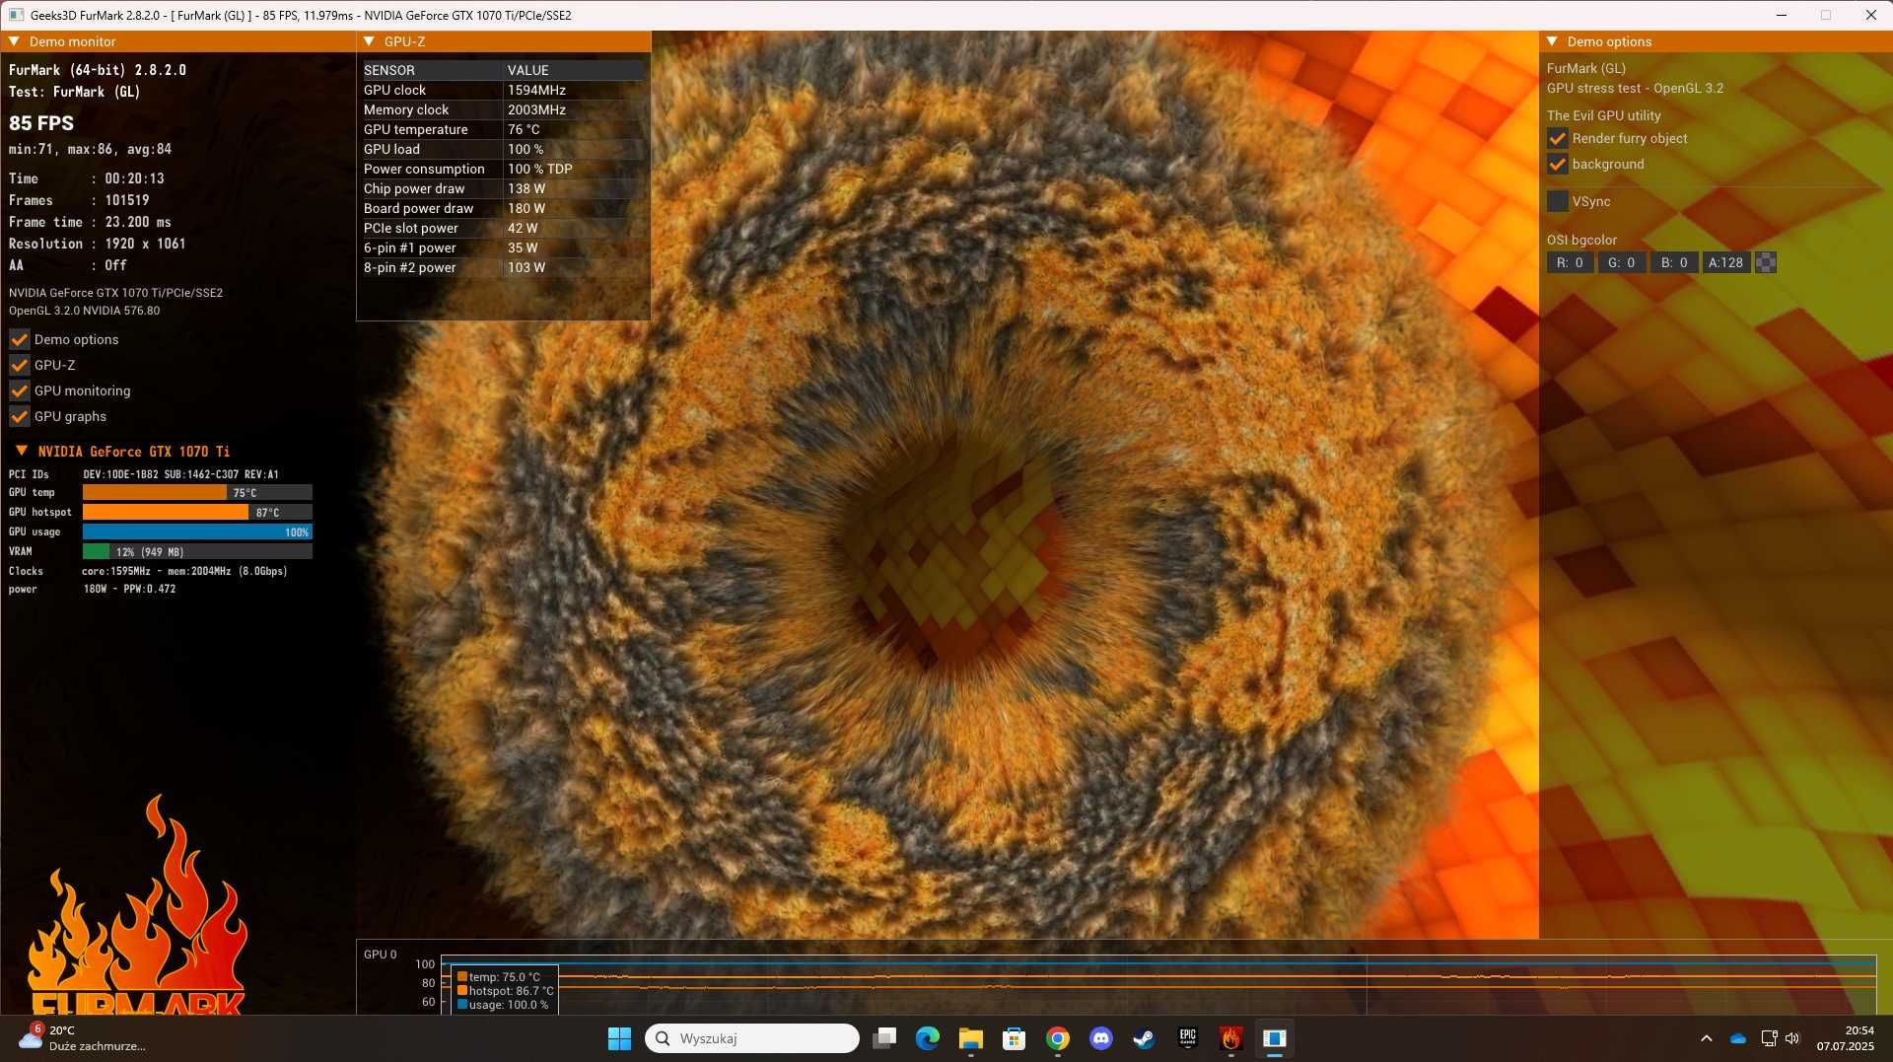Viewport: 1893px width, 1062px height.
Task: Open Task View from the taskbar
Action: click(x=884, y=1038)
